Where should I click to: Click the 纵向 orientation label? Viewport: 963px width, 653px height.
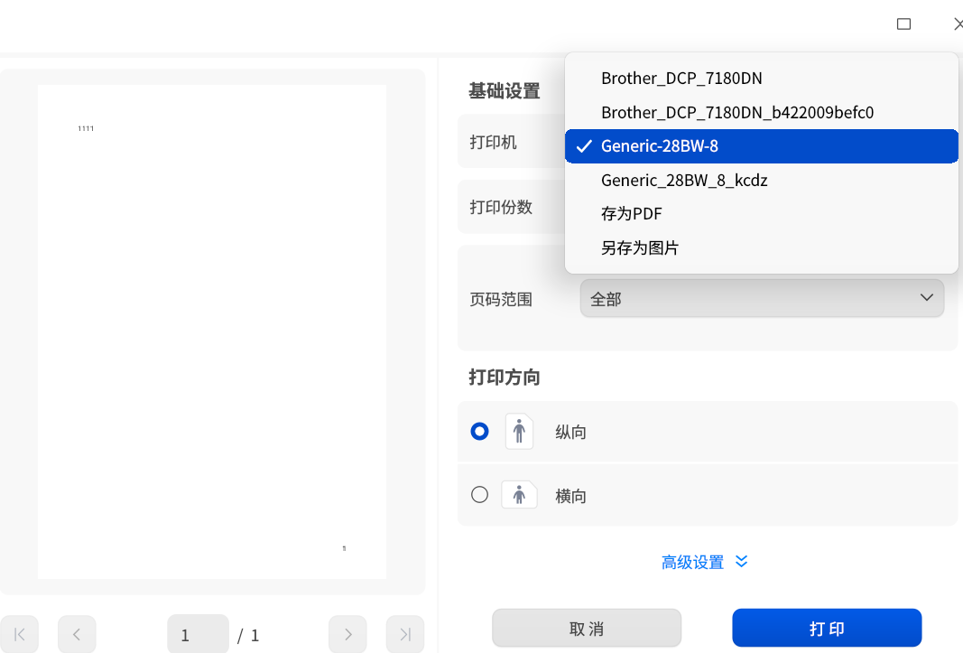coord(570,433)
